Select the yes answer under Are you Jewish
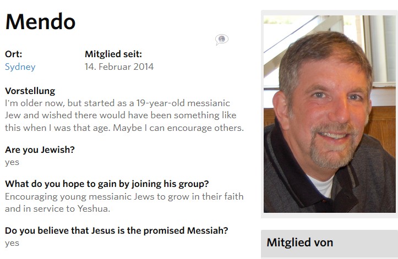Screen dimensions: 398x259 [x=12, y=162]
